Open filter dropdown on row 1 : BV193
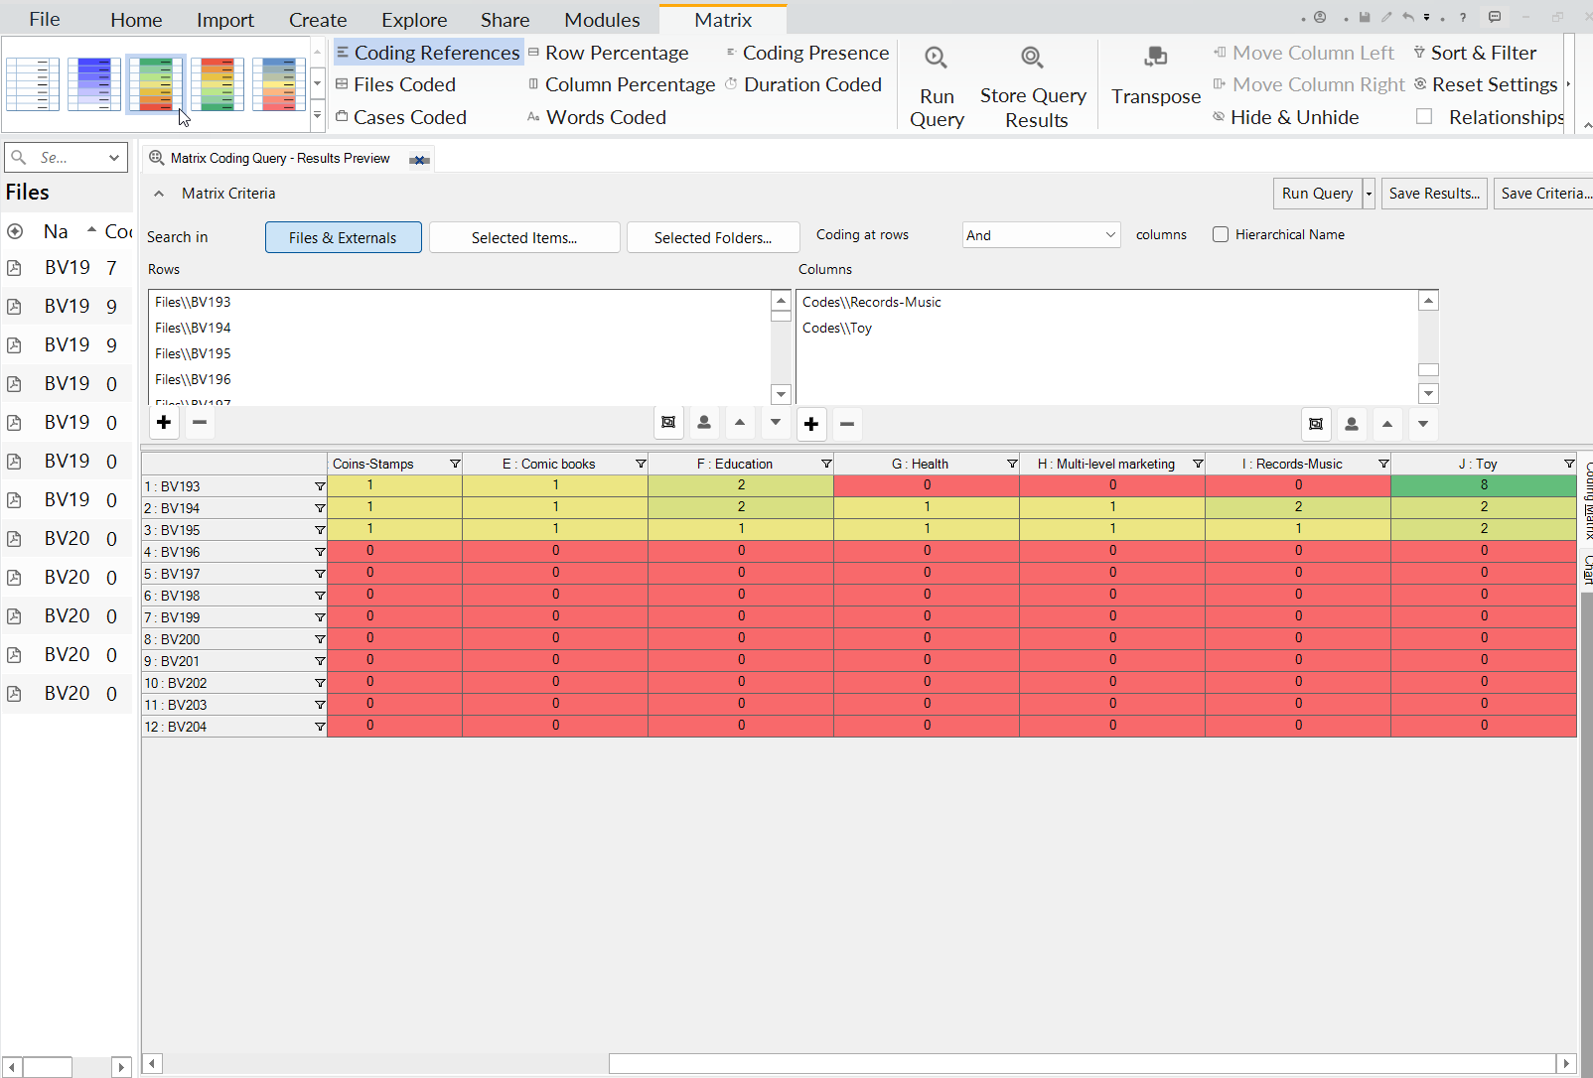The height and width of the screenshot is (1078, 1593). coord(320,486)
